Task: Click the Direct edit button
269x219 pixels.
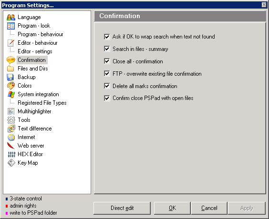Action: tap(122, 208)
